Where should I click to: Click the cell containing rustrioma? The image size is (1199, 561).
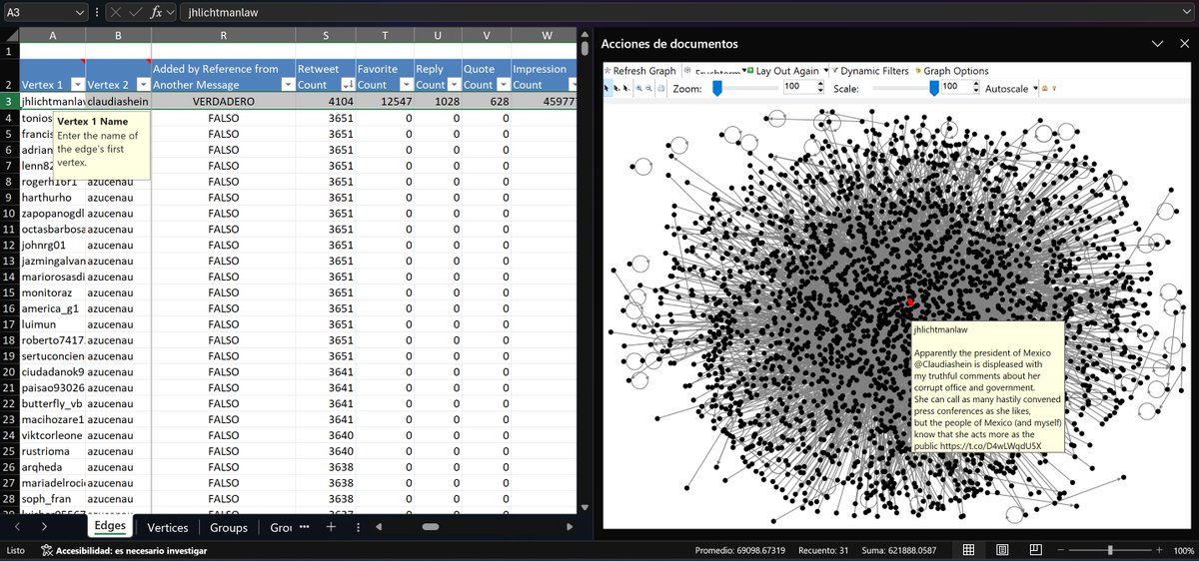(x=52, y=451)
